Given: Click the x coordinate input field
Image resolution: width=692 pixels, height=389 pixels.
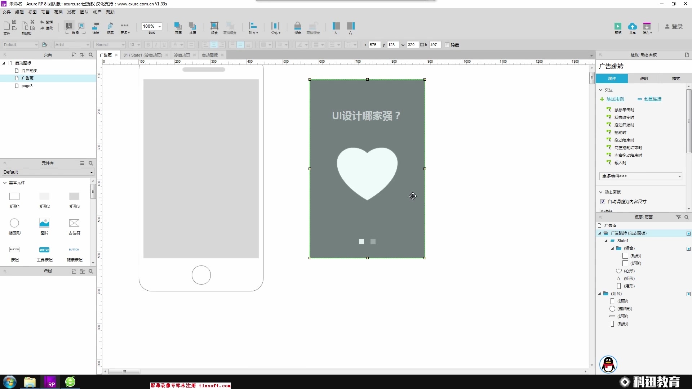Looking at the screenshot, I should click(374, 45).
